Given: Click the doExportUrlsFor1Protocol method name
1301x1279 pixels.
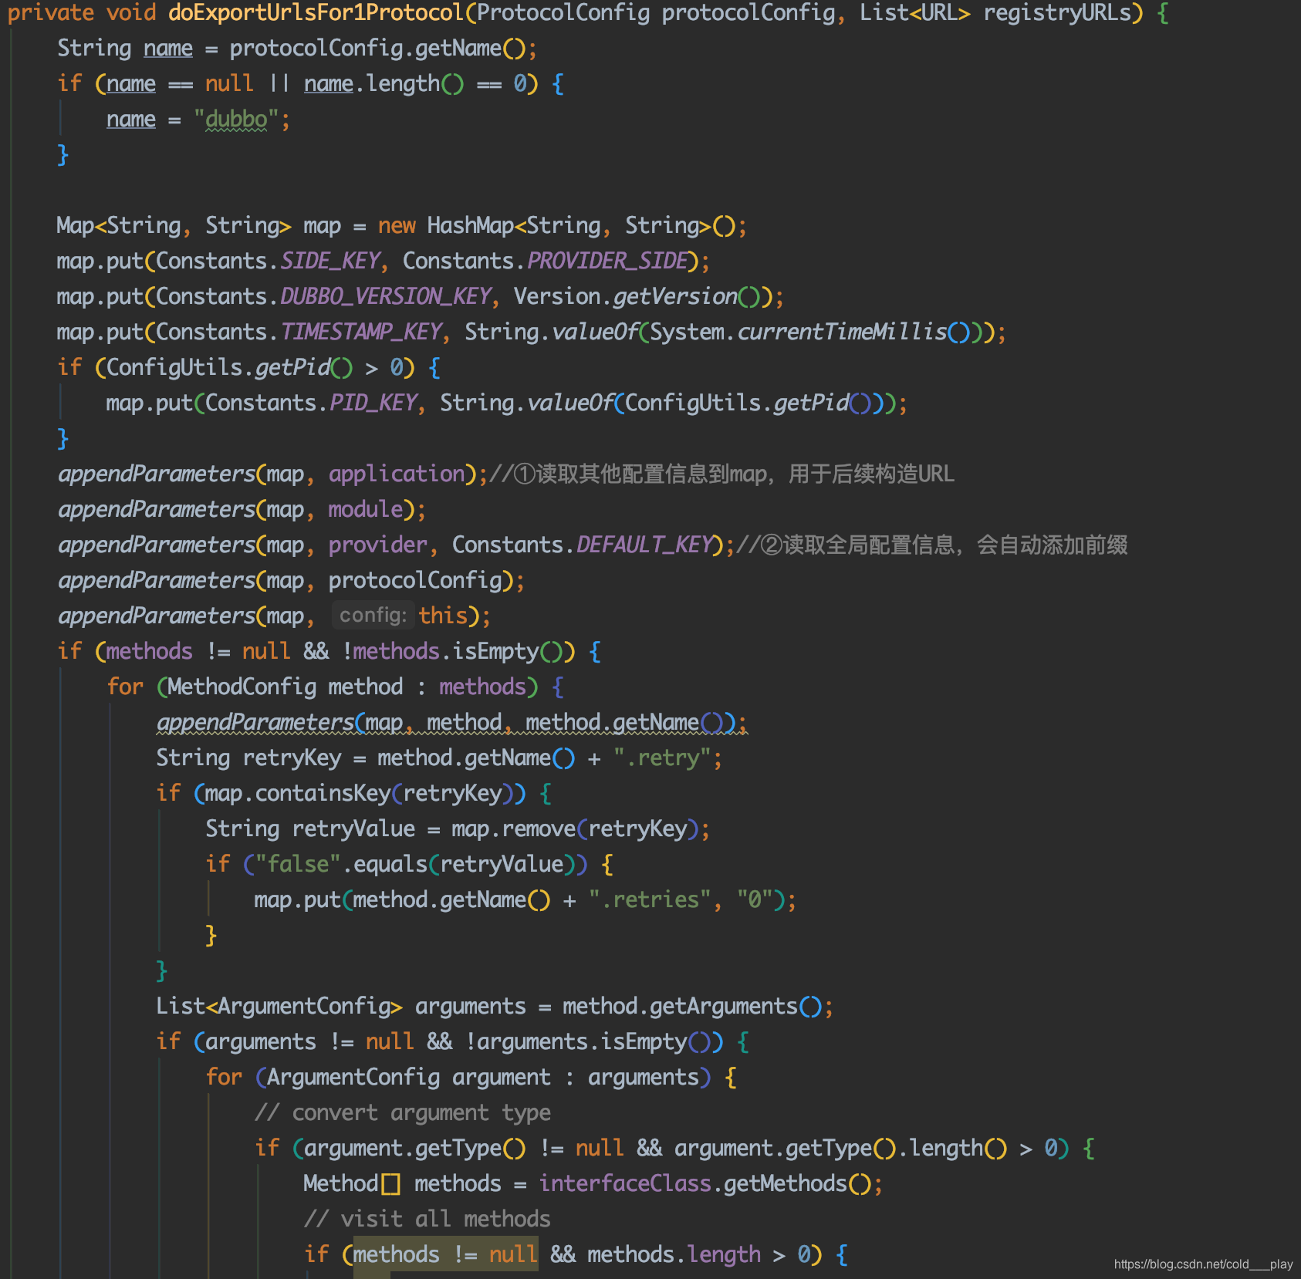Looking at the screenshot, I should (x=316, y=13).
